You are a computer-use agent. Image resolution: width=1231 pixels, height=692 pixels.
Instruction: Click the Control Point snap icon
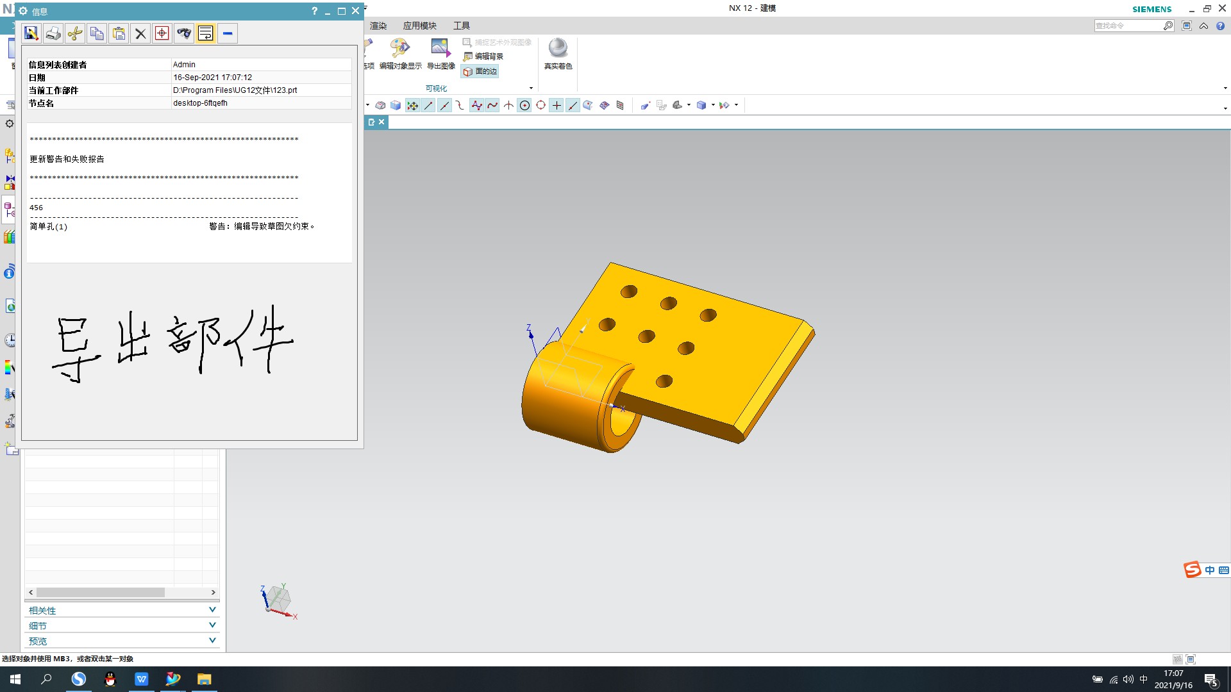460,105
